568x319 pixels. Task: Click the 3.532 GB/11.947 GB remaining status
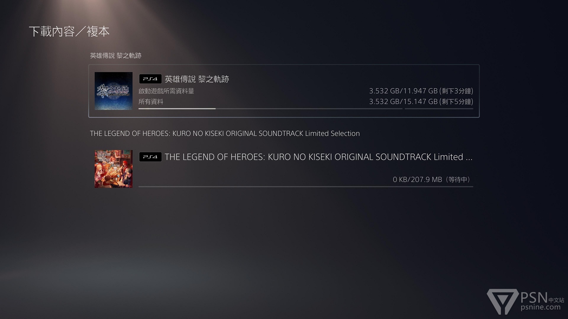click(x=421, y=91)
